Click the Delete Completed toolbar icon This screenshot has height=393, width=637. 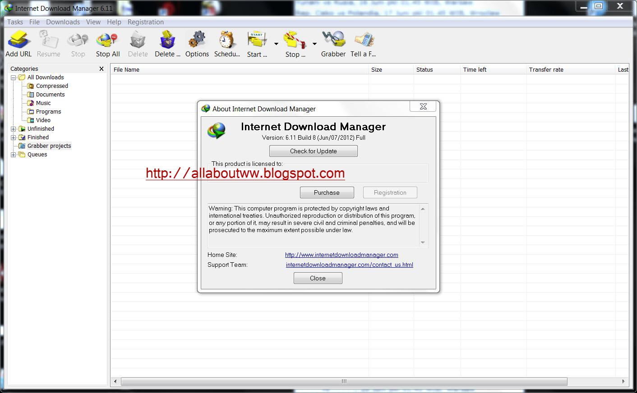click(x=167, y=40)
